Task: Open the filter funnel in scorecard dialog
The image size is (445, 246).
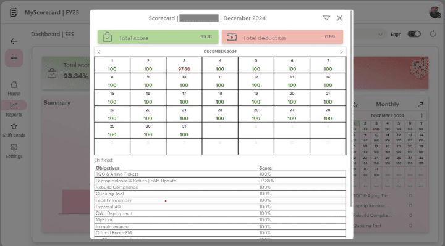Action: pyautogui.click(x=326, y=18)
